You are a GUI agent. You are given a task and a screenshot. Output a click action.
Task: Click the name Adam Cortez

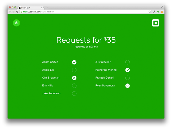tap(50, 62)
